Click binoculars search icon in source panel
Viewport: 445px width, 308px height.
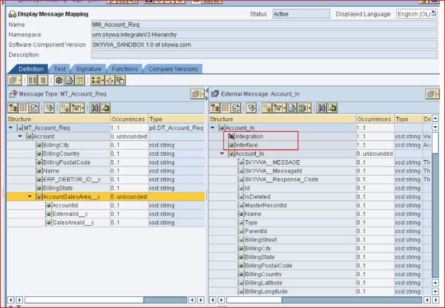(x=95, y=108)
